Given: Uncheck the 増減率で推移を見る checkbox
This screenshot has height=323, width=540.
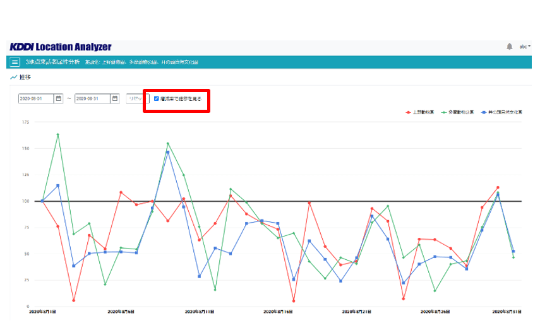Looking at the screenshot, I should (x=157, y=98).
